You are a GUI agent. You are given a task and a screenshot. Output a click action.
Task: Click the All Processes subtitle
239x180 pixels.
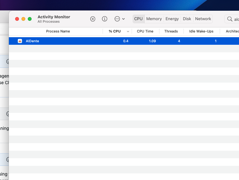point(49,22)
